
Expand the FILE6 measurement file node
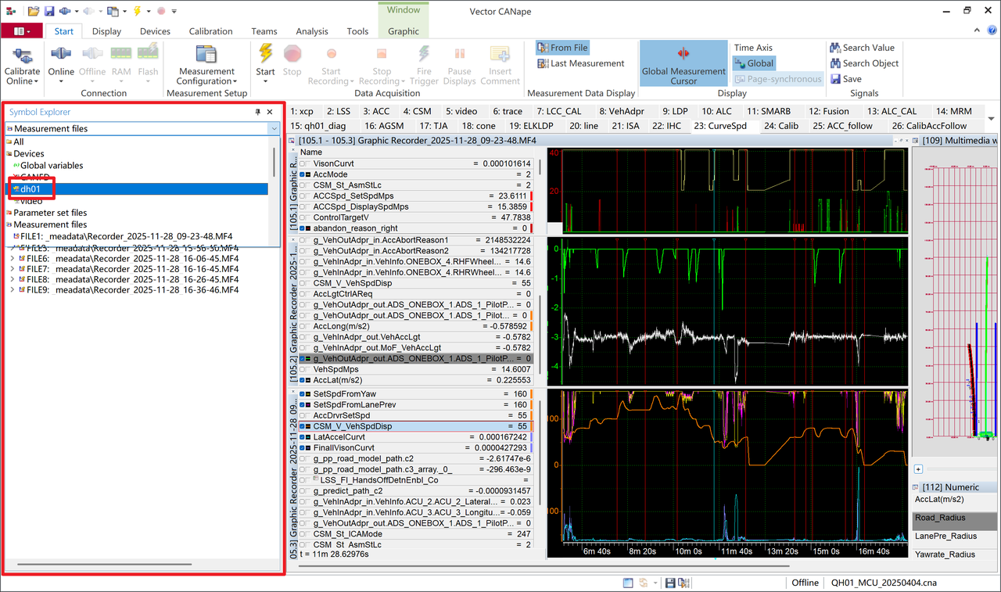(x=12, y=257)
